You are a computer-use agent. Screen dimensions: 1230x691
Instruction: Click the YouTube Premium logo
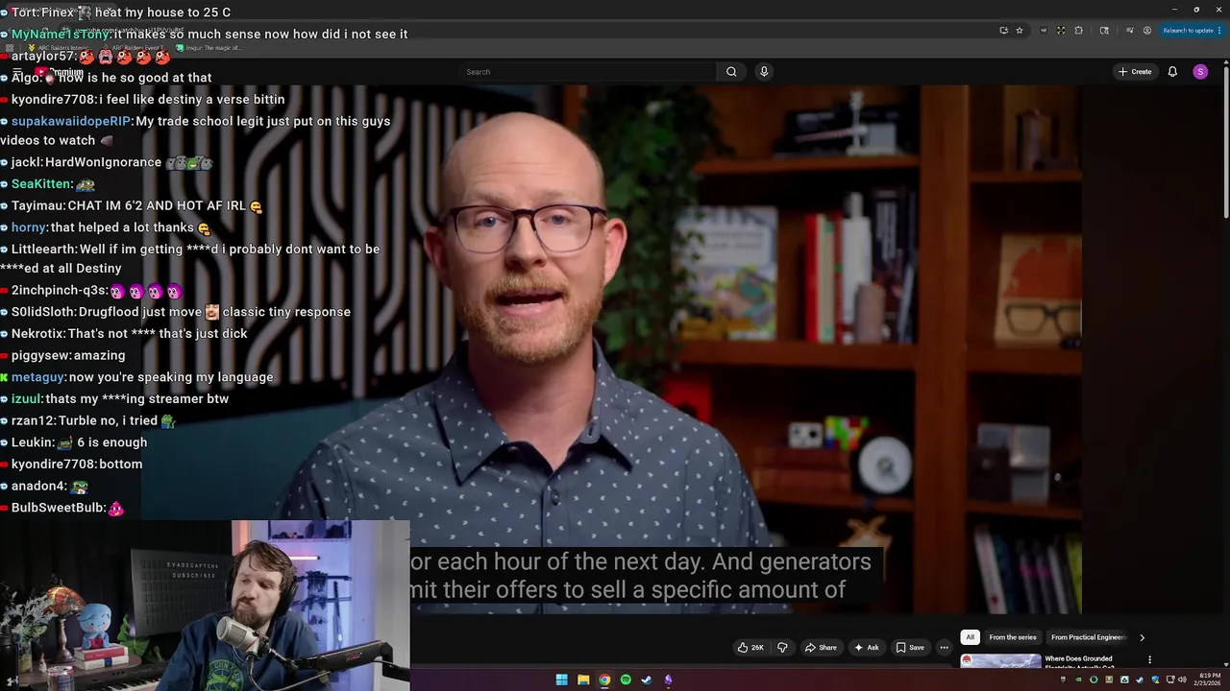61,72
